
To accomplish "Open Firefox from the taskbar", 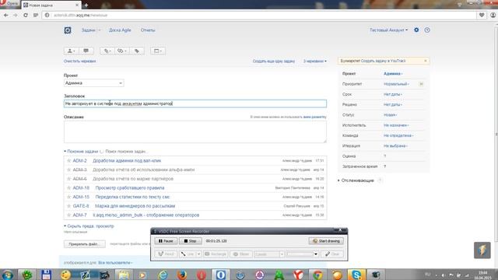I will pos(182,275).
